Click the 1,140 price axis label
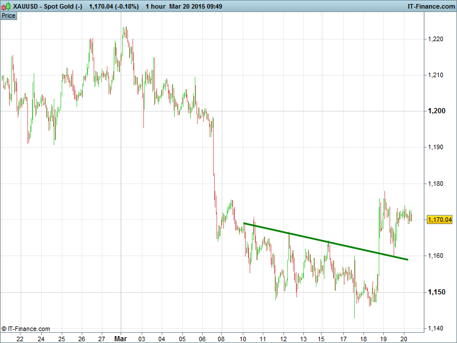 pyautogui.click(x=436, y=328)
